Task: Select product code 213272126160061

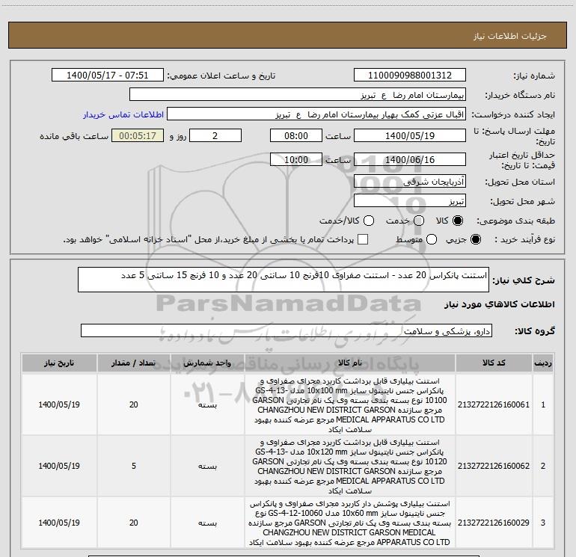Action: [494, 404]
